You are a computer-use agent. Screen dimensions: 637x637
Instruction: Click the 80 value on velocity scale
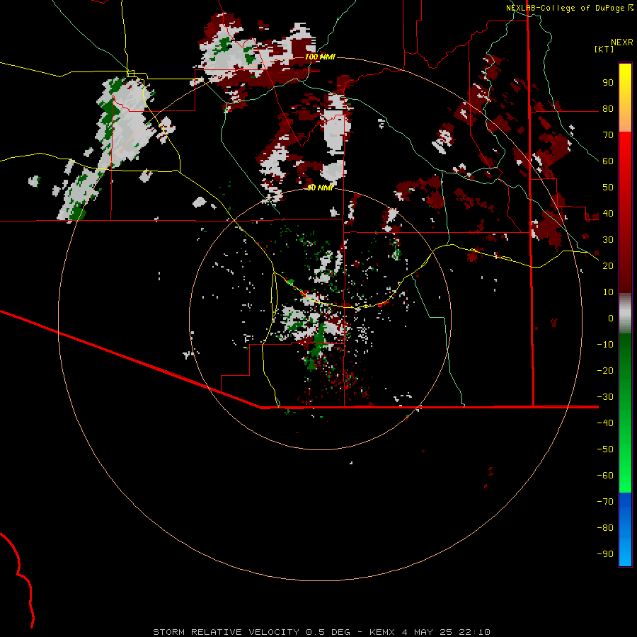[x=608, y=108]
